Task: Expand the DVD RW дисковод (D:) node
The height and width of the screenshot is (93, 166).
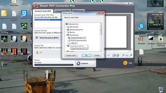Action: click(67, 40)
